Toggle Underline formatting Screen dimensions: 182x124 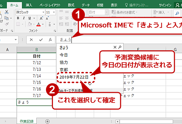pos(30,18)
